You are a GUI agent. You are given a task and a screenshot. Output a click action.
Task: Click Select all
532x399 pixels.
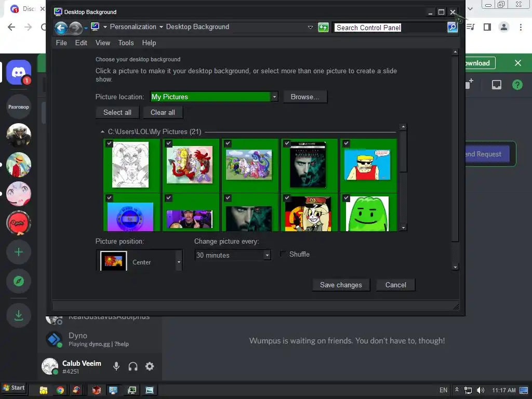[117, 112]
